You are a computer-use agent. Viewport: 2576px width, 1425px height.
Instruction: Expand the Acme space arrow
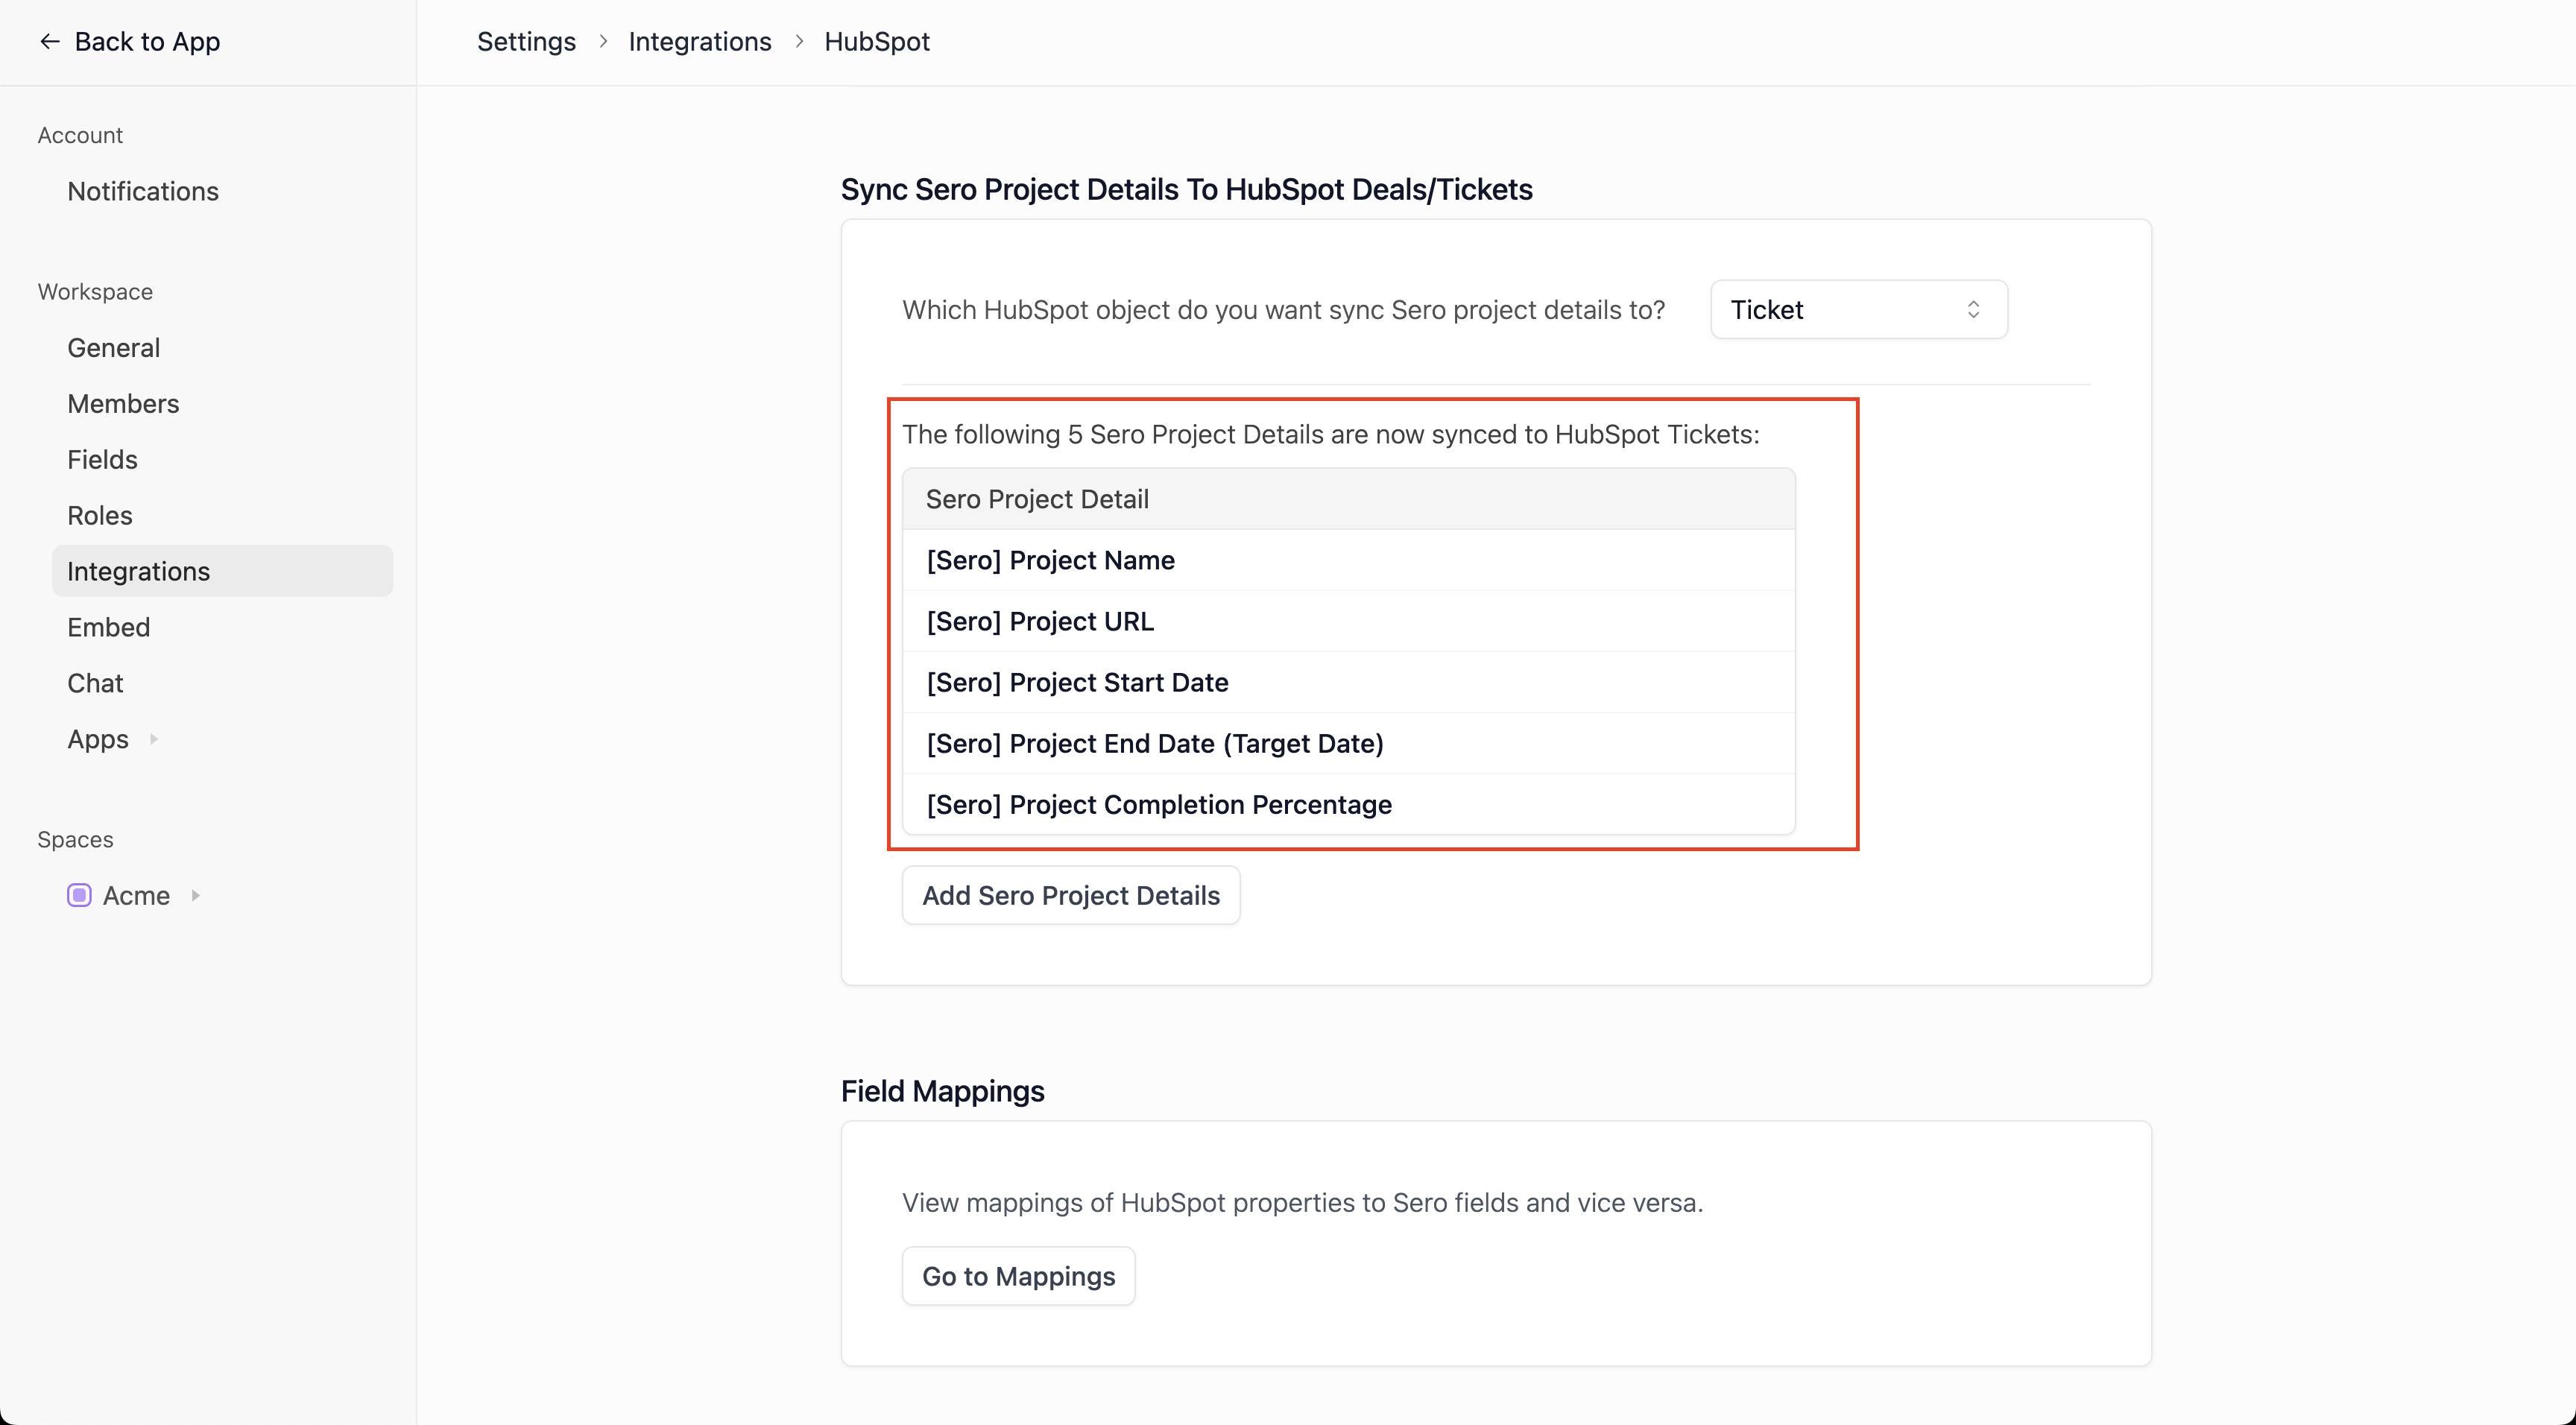click(196, 895)
